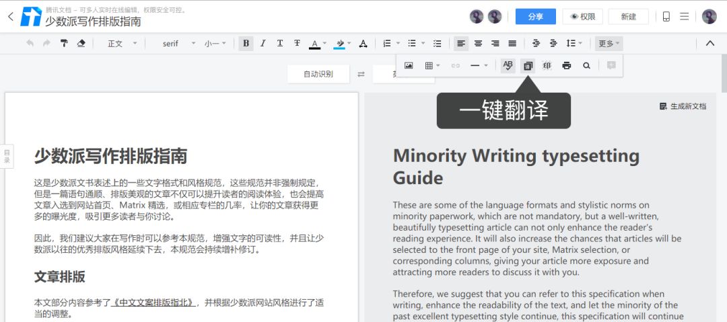Open search with the magnifier icon
The height and width of the screenshot is (322, 727).
coord(586,66)
